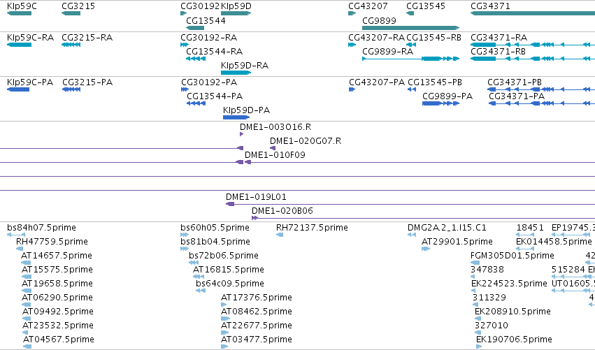The image size is (595, 350).
Task: Click the CG34371-RA transcript label
Action: [499, 38]
